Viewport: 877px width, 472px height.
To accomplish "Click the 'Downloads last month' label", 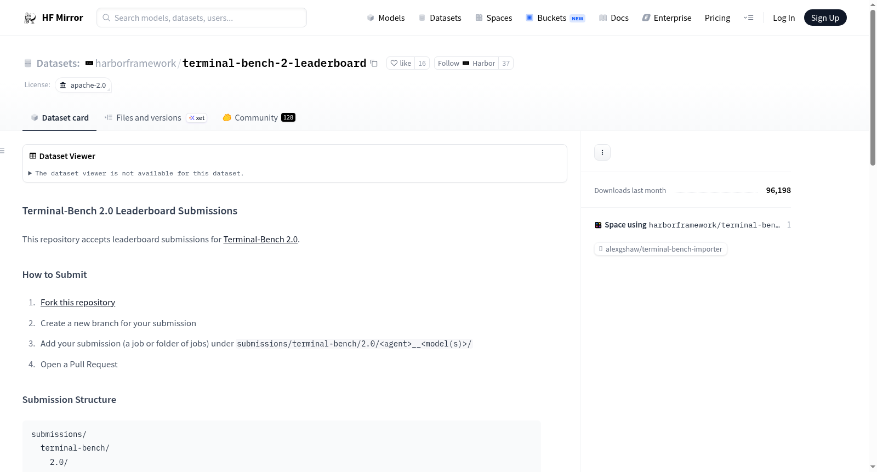I will (x=630, y=191).
